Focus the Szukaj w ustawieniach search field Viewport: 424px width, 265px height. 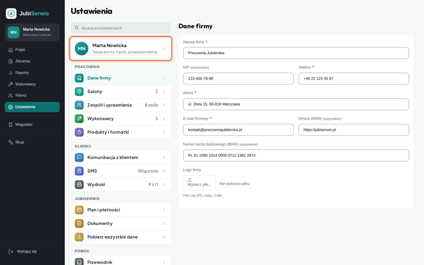[121, 28]
